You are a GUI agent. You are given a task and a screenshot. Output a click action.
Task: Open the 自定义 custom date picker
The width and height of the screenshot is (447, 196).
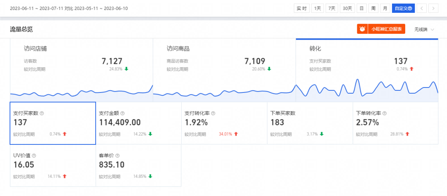pos(403,8)
